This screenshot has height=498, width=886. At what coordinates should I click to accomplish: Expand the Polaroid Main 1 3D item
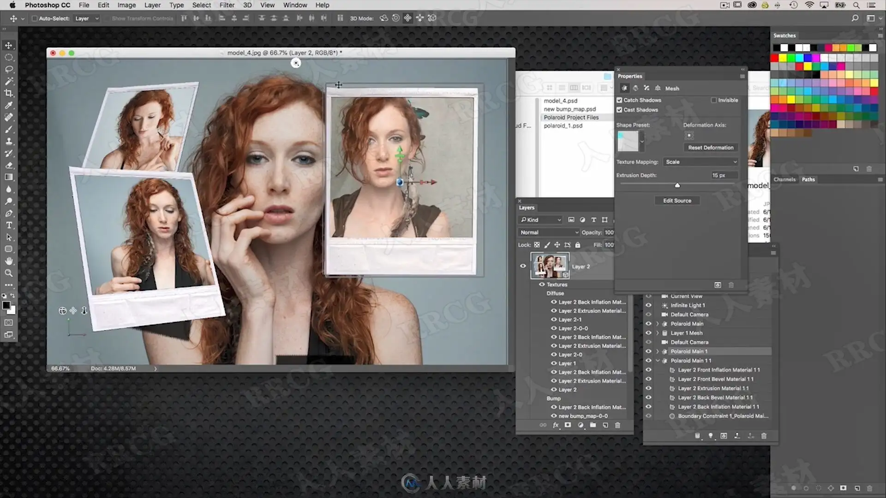pyautogui.click(x=658, y=351)
